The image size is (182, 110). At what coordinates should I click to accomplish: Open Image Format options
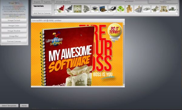pos(14,20)
